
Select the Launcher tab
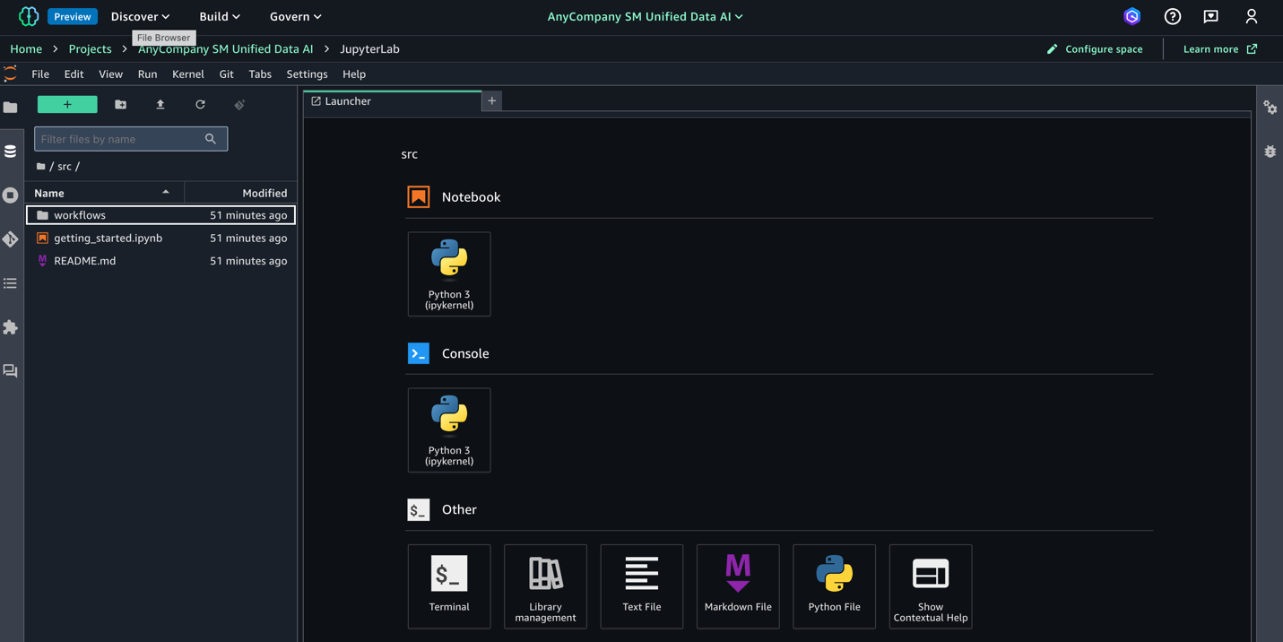pyautogui.click(x=392, y=101)
